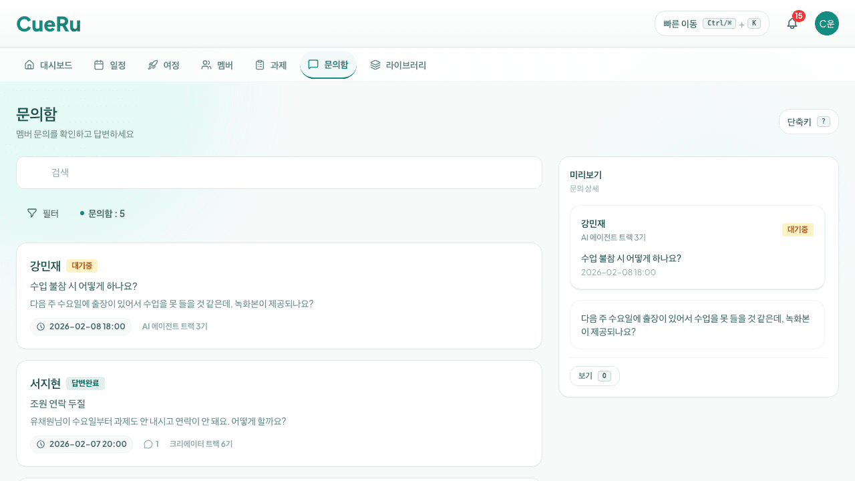855x481 pixels.
Task: Click the 멤버 people icon
Action: tap(204, 64)
